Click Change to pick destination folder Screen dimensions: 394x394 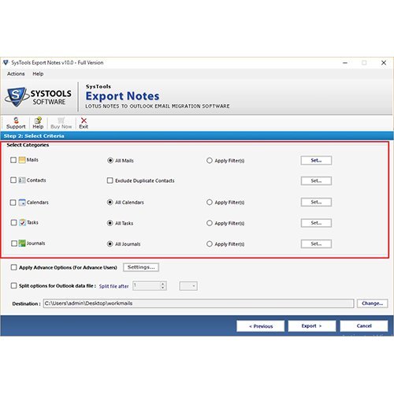tap(372, 303)
